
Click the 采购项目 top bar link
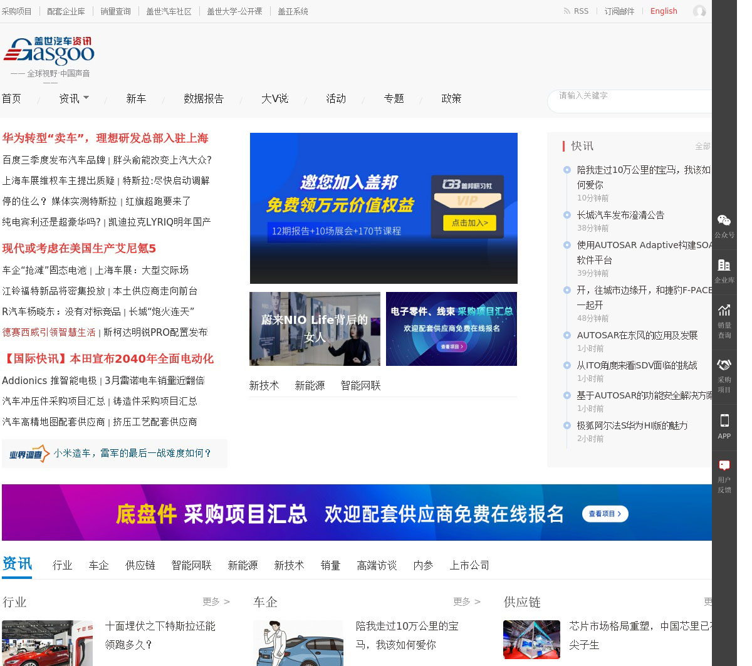pos(16,11)
